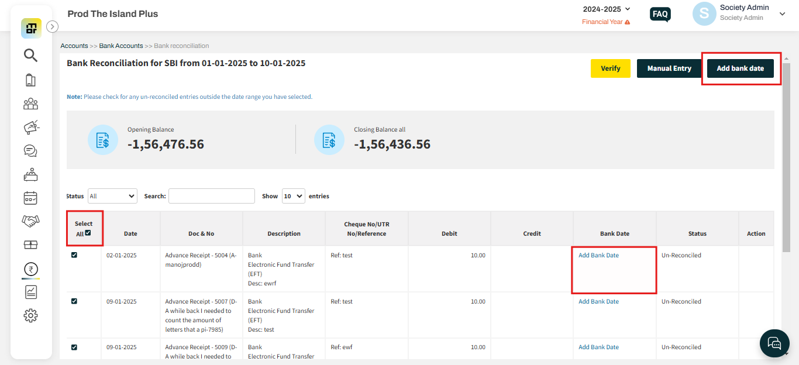Click the Financial Year warning icon
Screen dimensions: 799x365
click(628, 22)
